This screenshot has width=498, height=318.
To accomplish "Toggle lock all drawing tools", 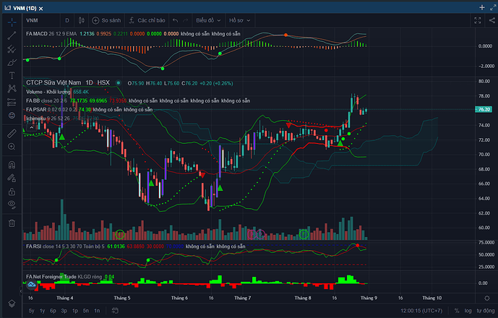I will point(12,192).
